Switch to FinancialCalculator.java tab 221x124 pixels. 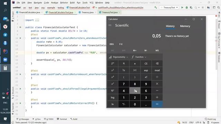coord(29,12)
